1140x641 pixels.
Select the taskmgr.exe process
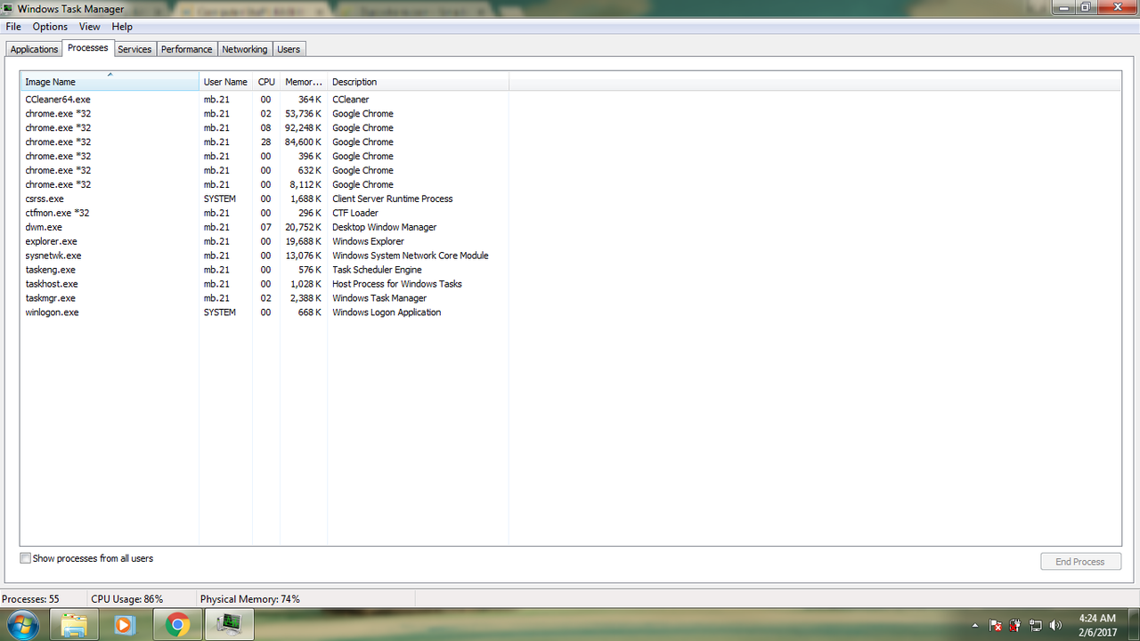[265, 298]
